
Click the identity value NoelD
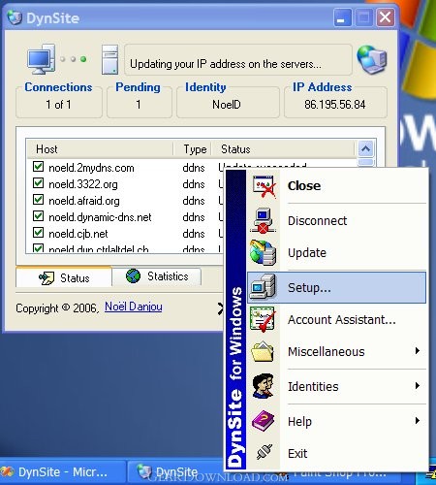227,105
